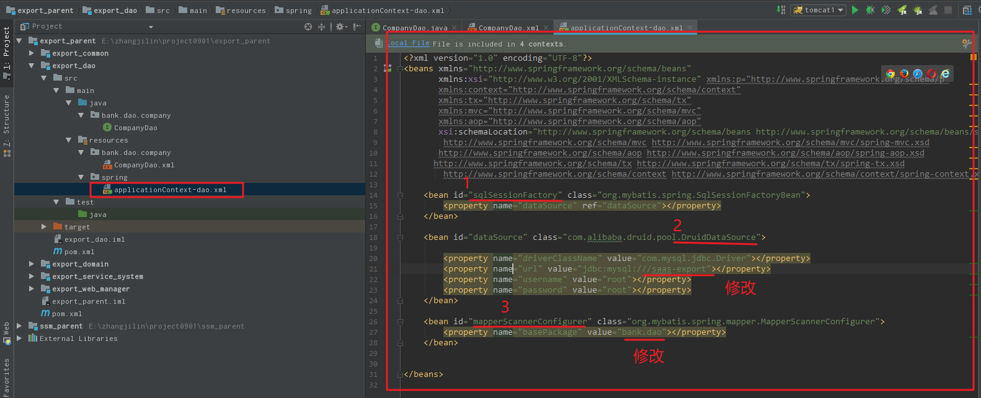Expand the export_common module
This screenshot has height=398, width=981.
tap(32, 53)
